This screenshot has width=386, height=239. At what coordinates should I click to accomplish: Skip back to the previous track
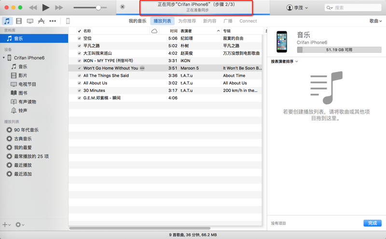33,8
